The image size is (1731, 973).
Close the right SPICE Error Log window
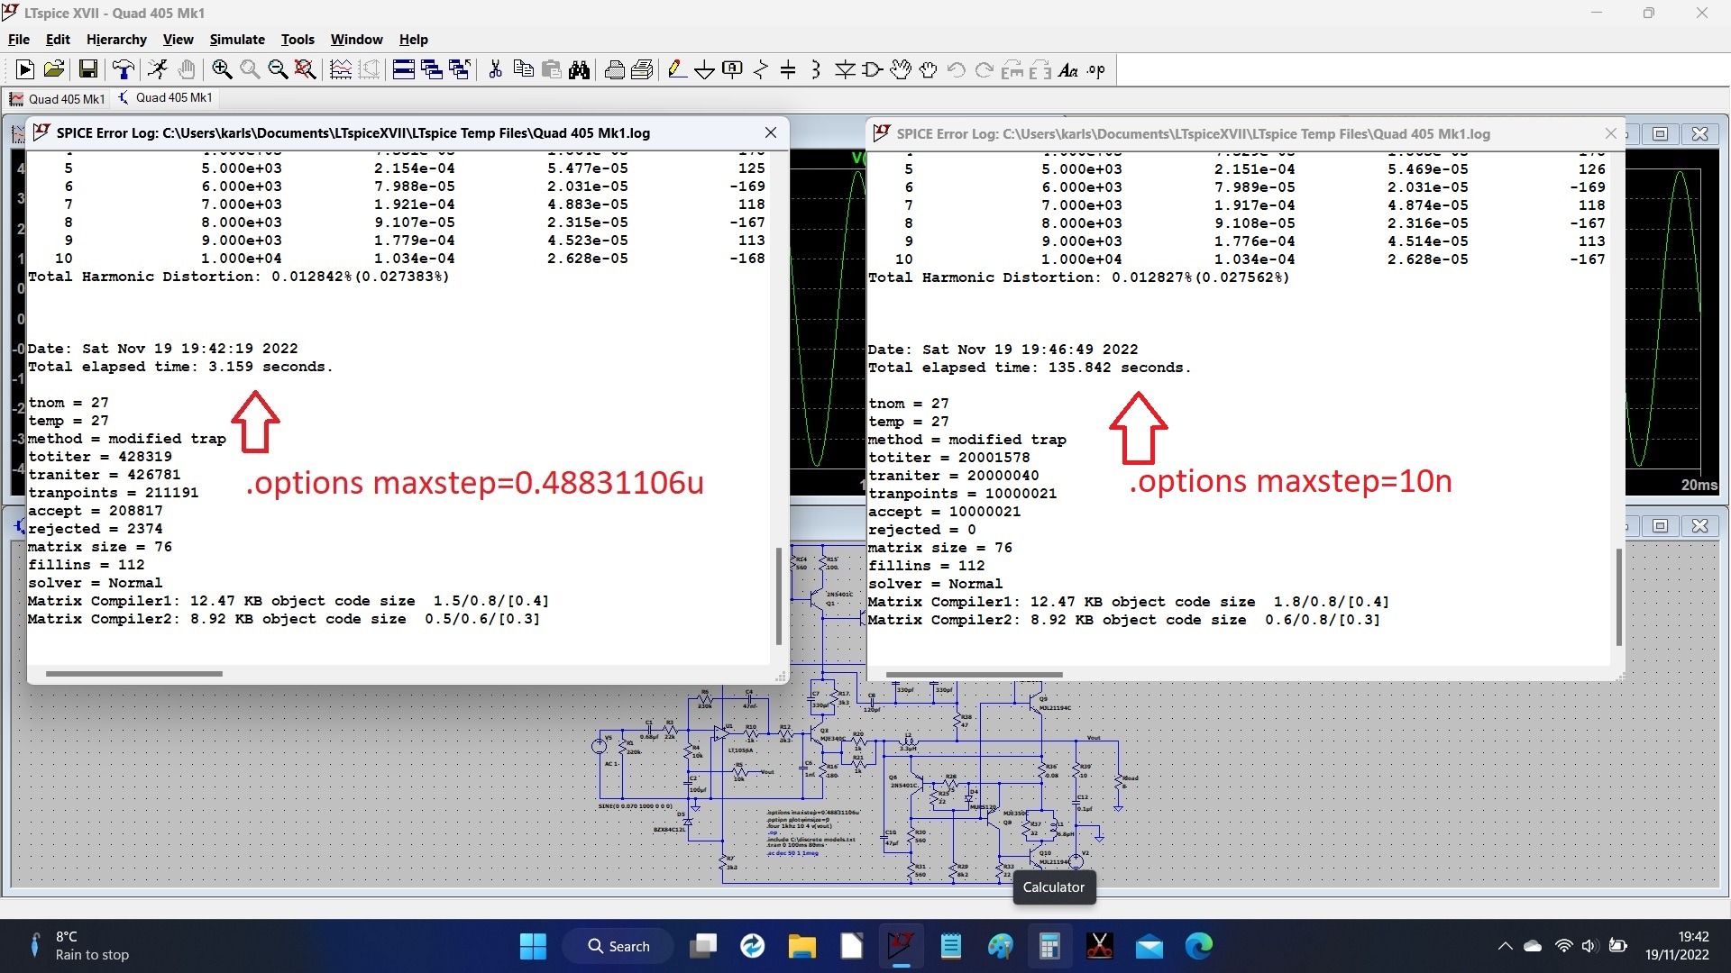tap(1611, 133)
